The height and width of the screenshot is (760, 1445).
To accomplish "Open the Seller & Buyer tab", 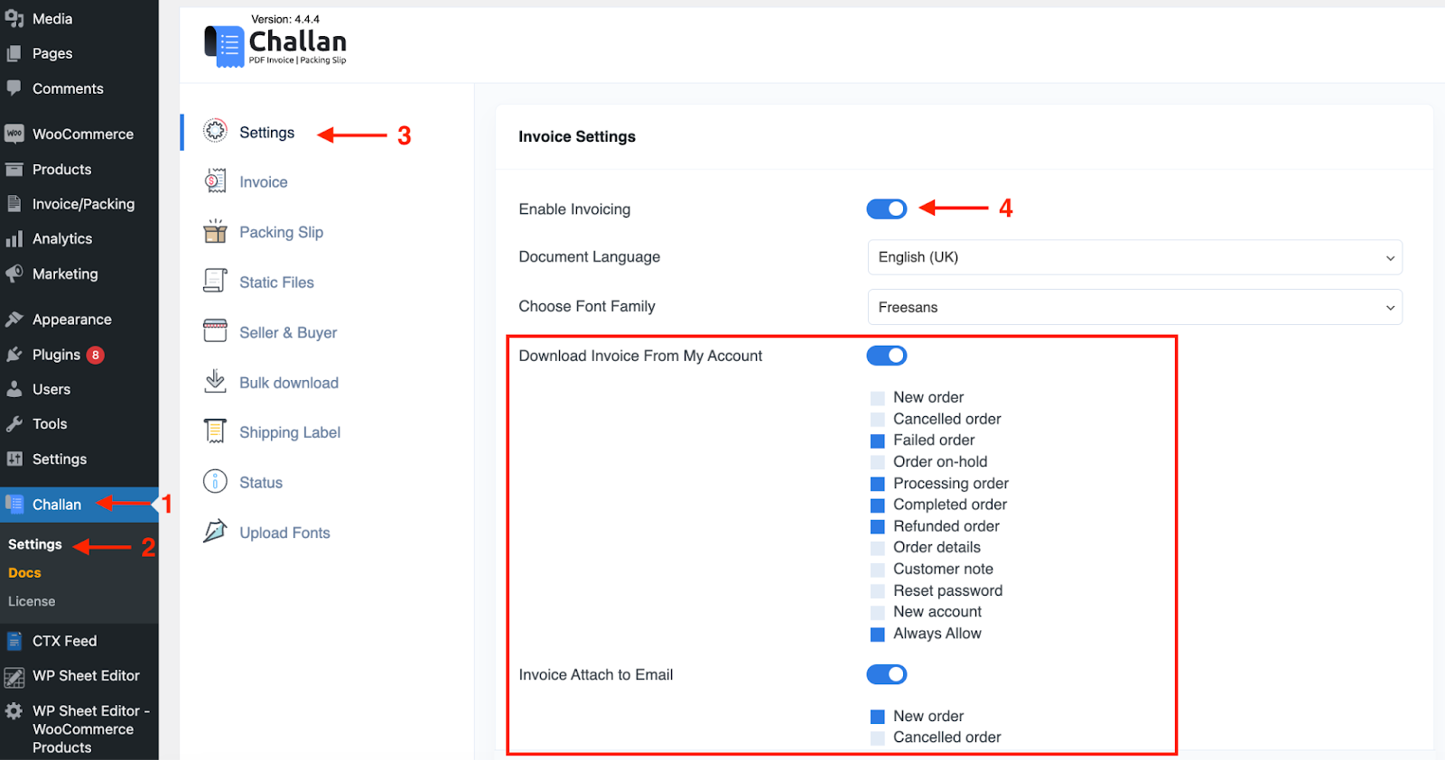I will click(288, 333).
